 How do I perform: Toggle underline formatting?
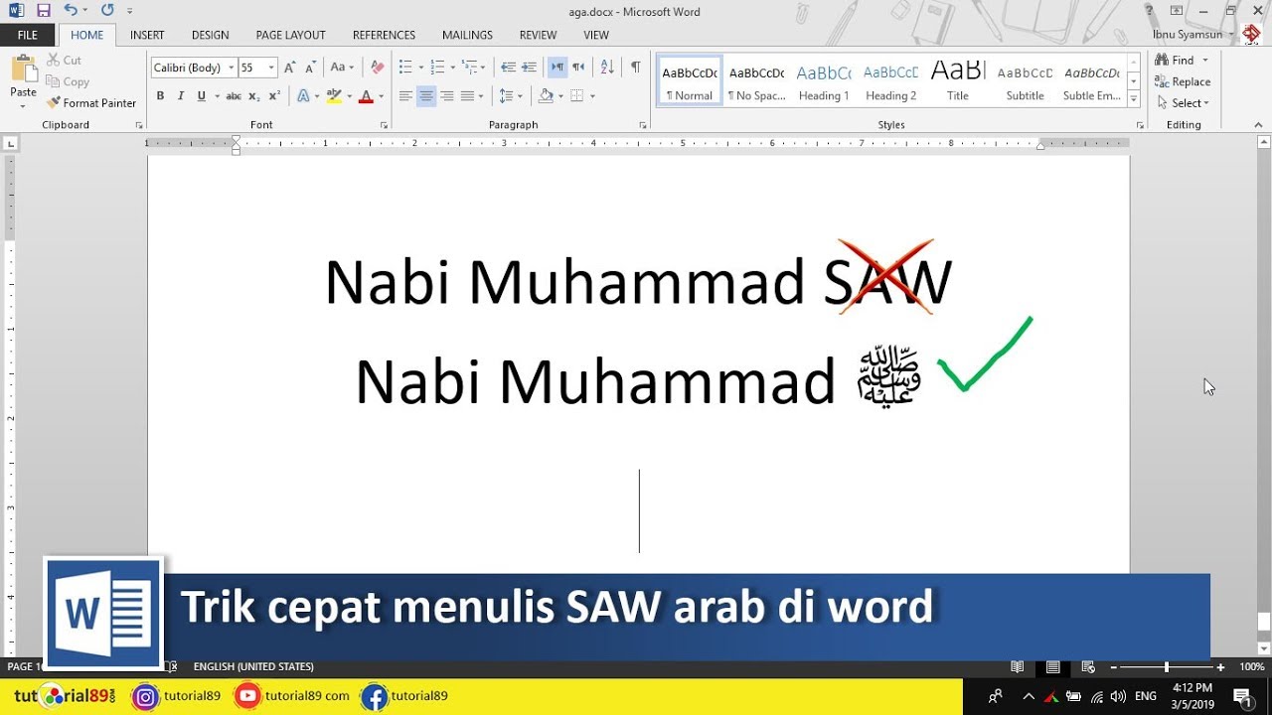tap(202, 96)
